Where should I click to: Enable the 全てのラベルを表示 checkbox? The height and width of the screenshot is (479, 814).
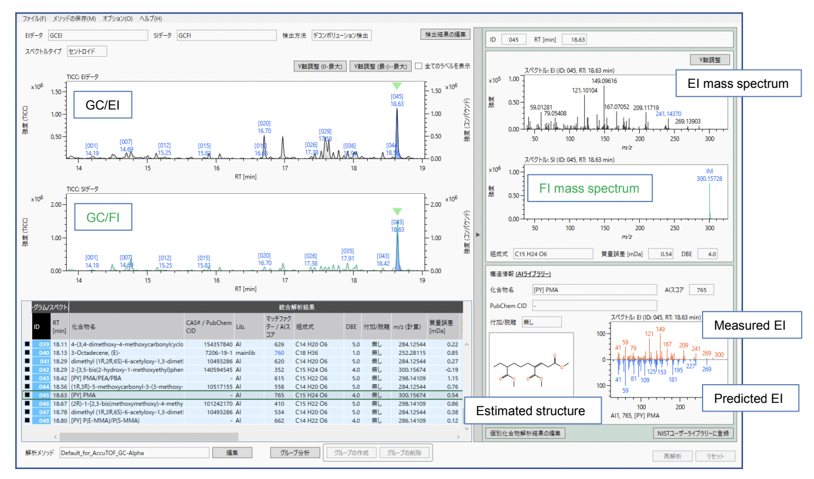click(419, 66)
